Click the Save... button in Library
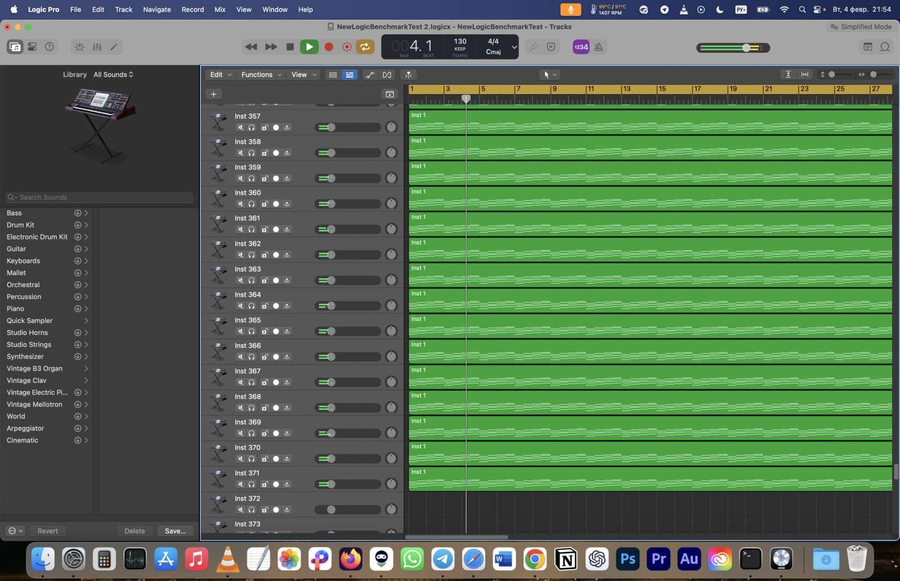 [175, 531]
